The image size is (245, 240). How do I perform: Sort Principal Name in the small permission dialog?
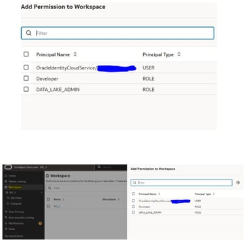159,194
